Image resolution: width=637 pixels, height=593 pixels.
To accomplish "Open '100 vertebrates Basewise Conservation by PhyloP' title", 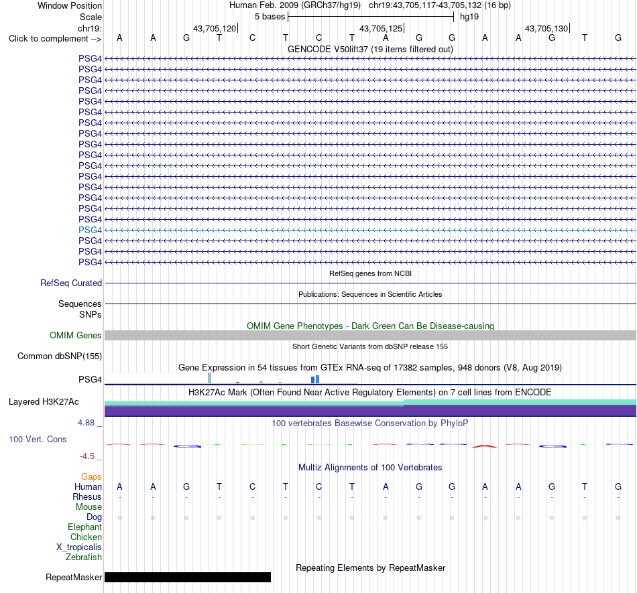I will tap(370, 423).
